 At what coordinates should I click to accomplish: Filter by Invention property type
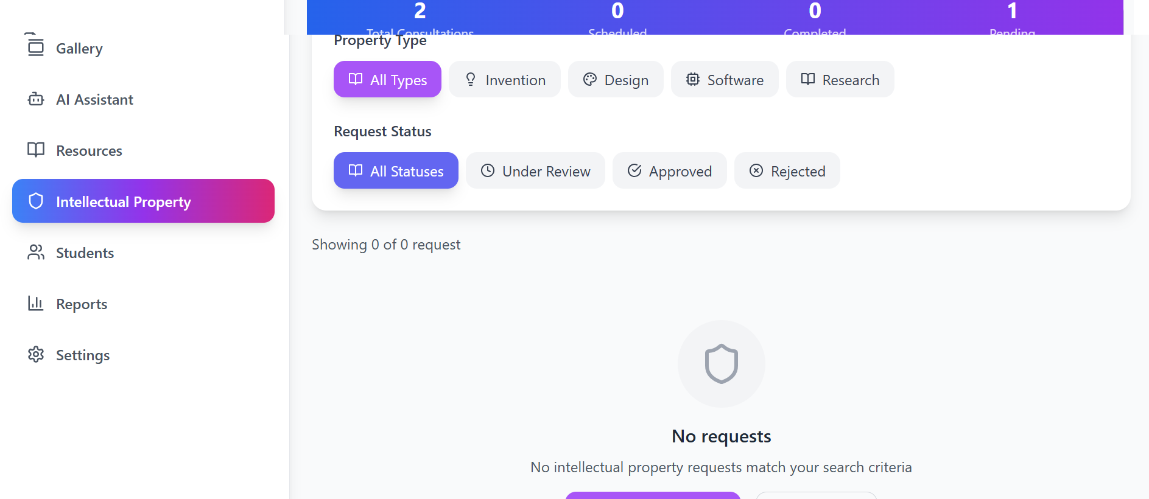(505, 79)
